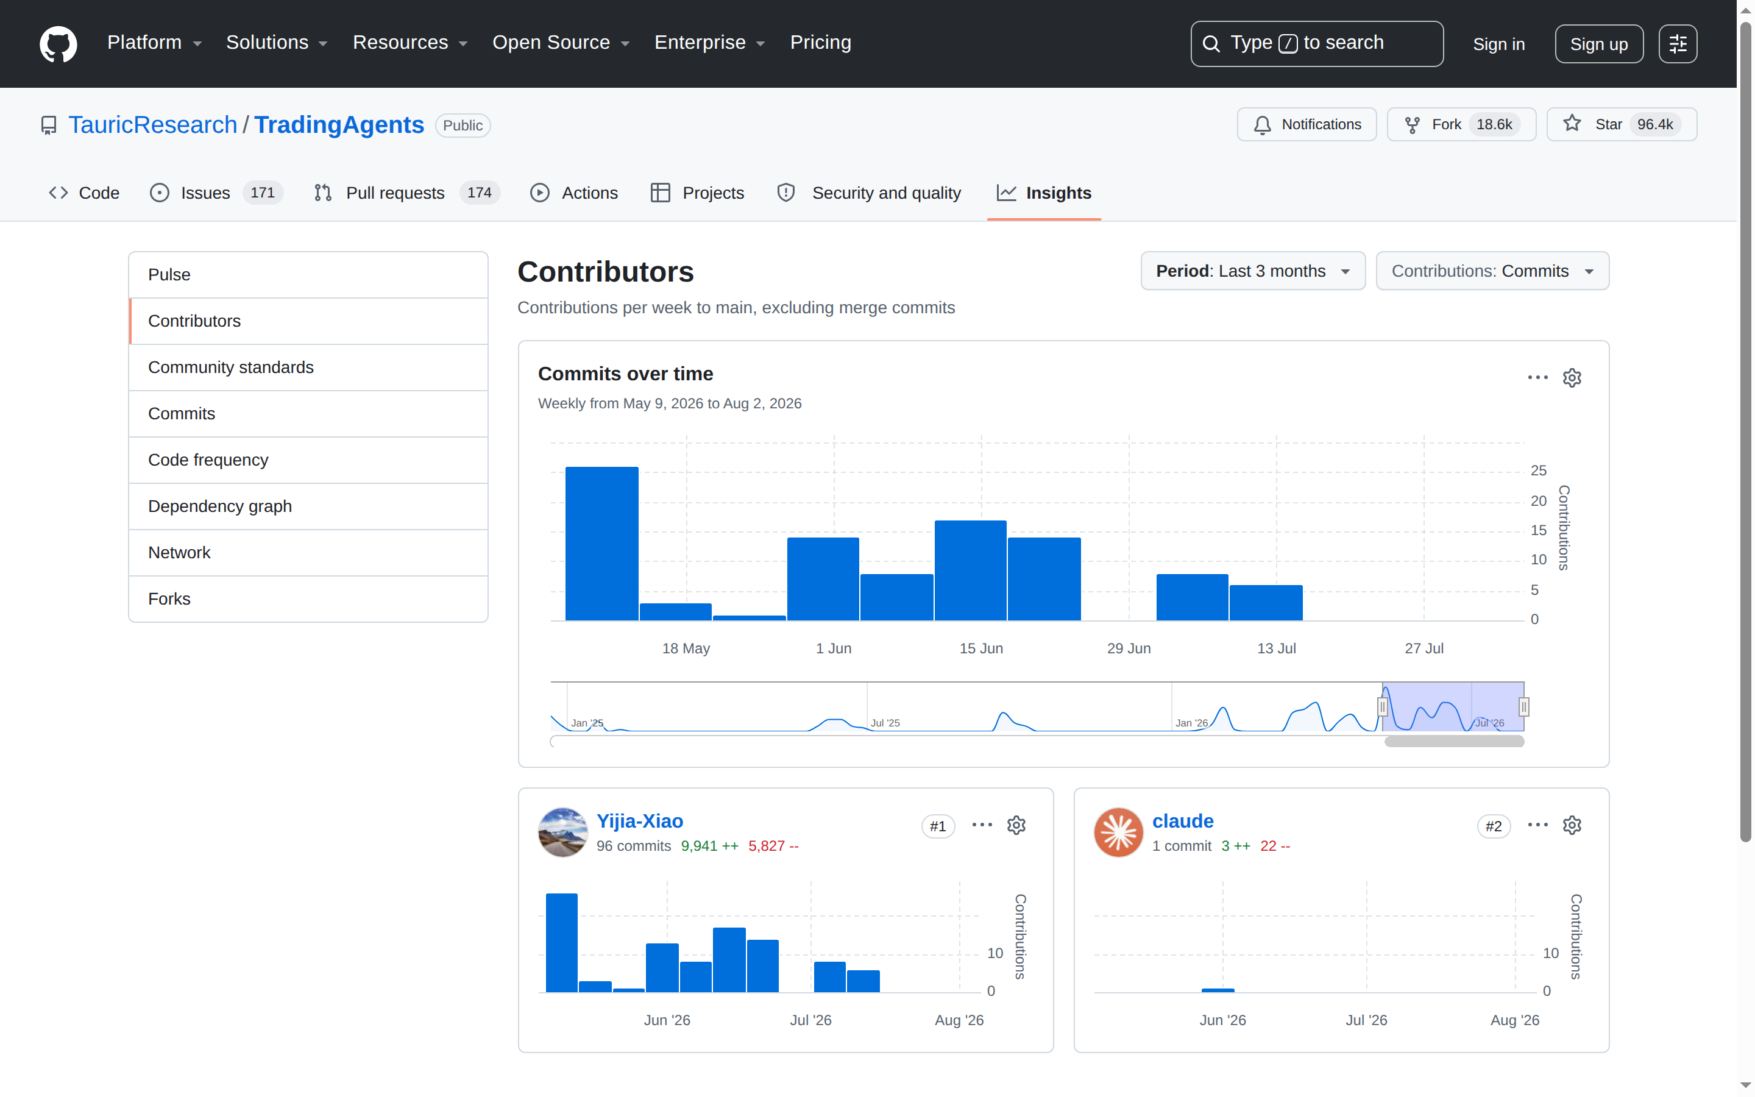Select Pulse in the Insights sidebar
1755x1097 pixels.
click(308, 275)
